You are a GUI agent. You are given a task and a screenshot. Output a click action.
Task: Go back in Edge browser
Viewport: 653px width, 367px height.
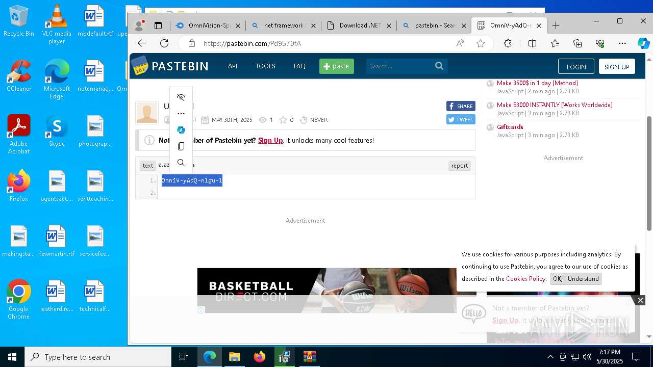click(x=142, y=43)
